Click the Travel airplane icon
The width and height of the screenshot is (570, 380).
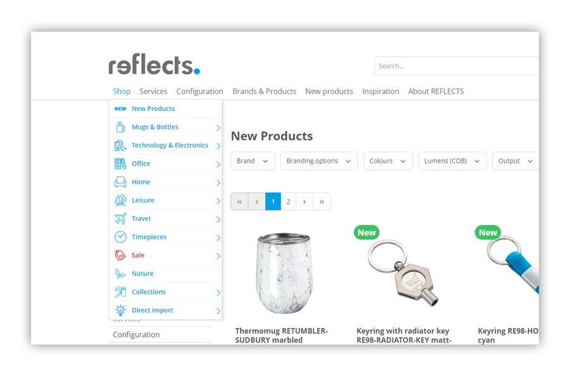coord(120,218)
